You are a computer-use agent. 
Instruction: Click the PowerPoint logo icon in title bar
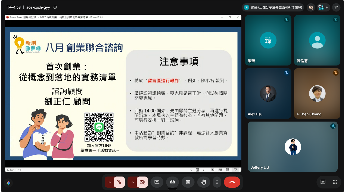[7, 17]
